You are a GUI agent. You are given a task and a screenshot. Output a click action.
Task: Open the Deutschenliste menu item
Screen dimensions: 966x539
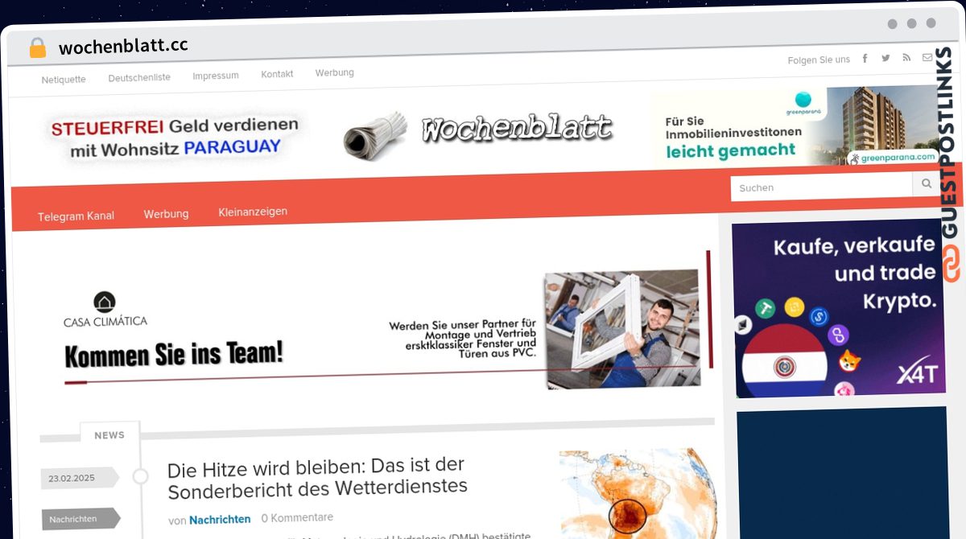139,78
